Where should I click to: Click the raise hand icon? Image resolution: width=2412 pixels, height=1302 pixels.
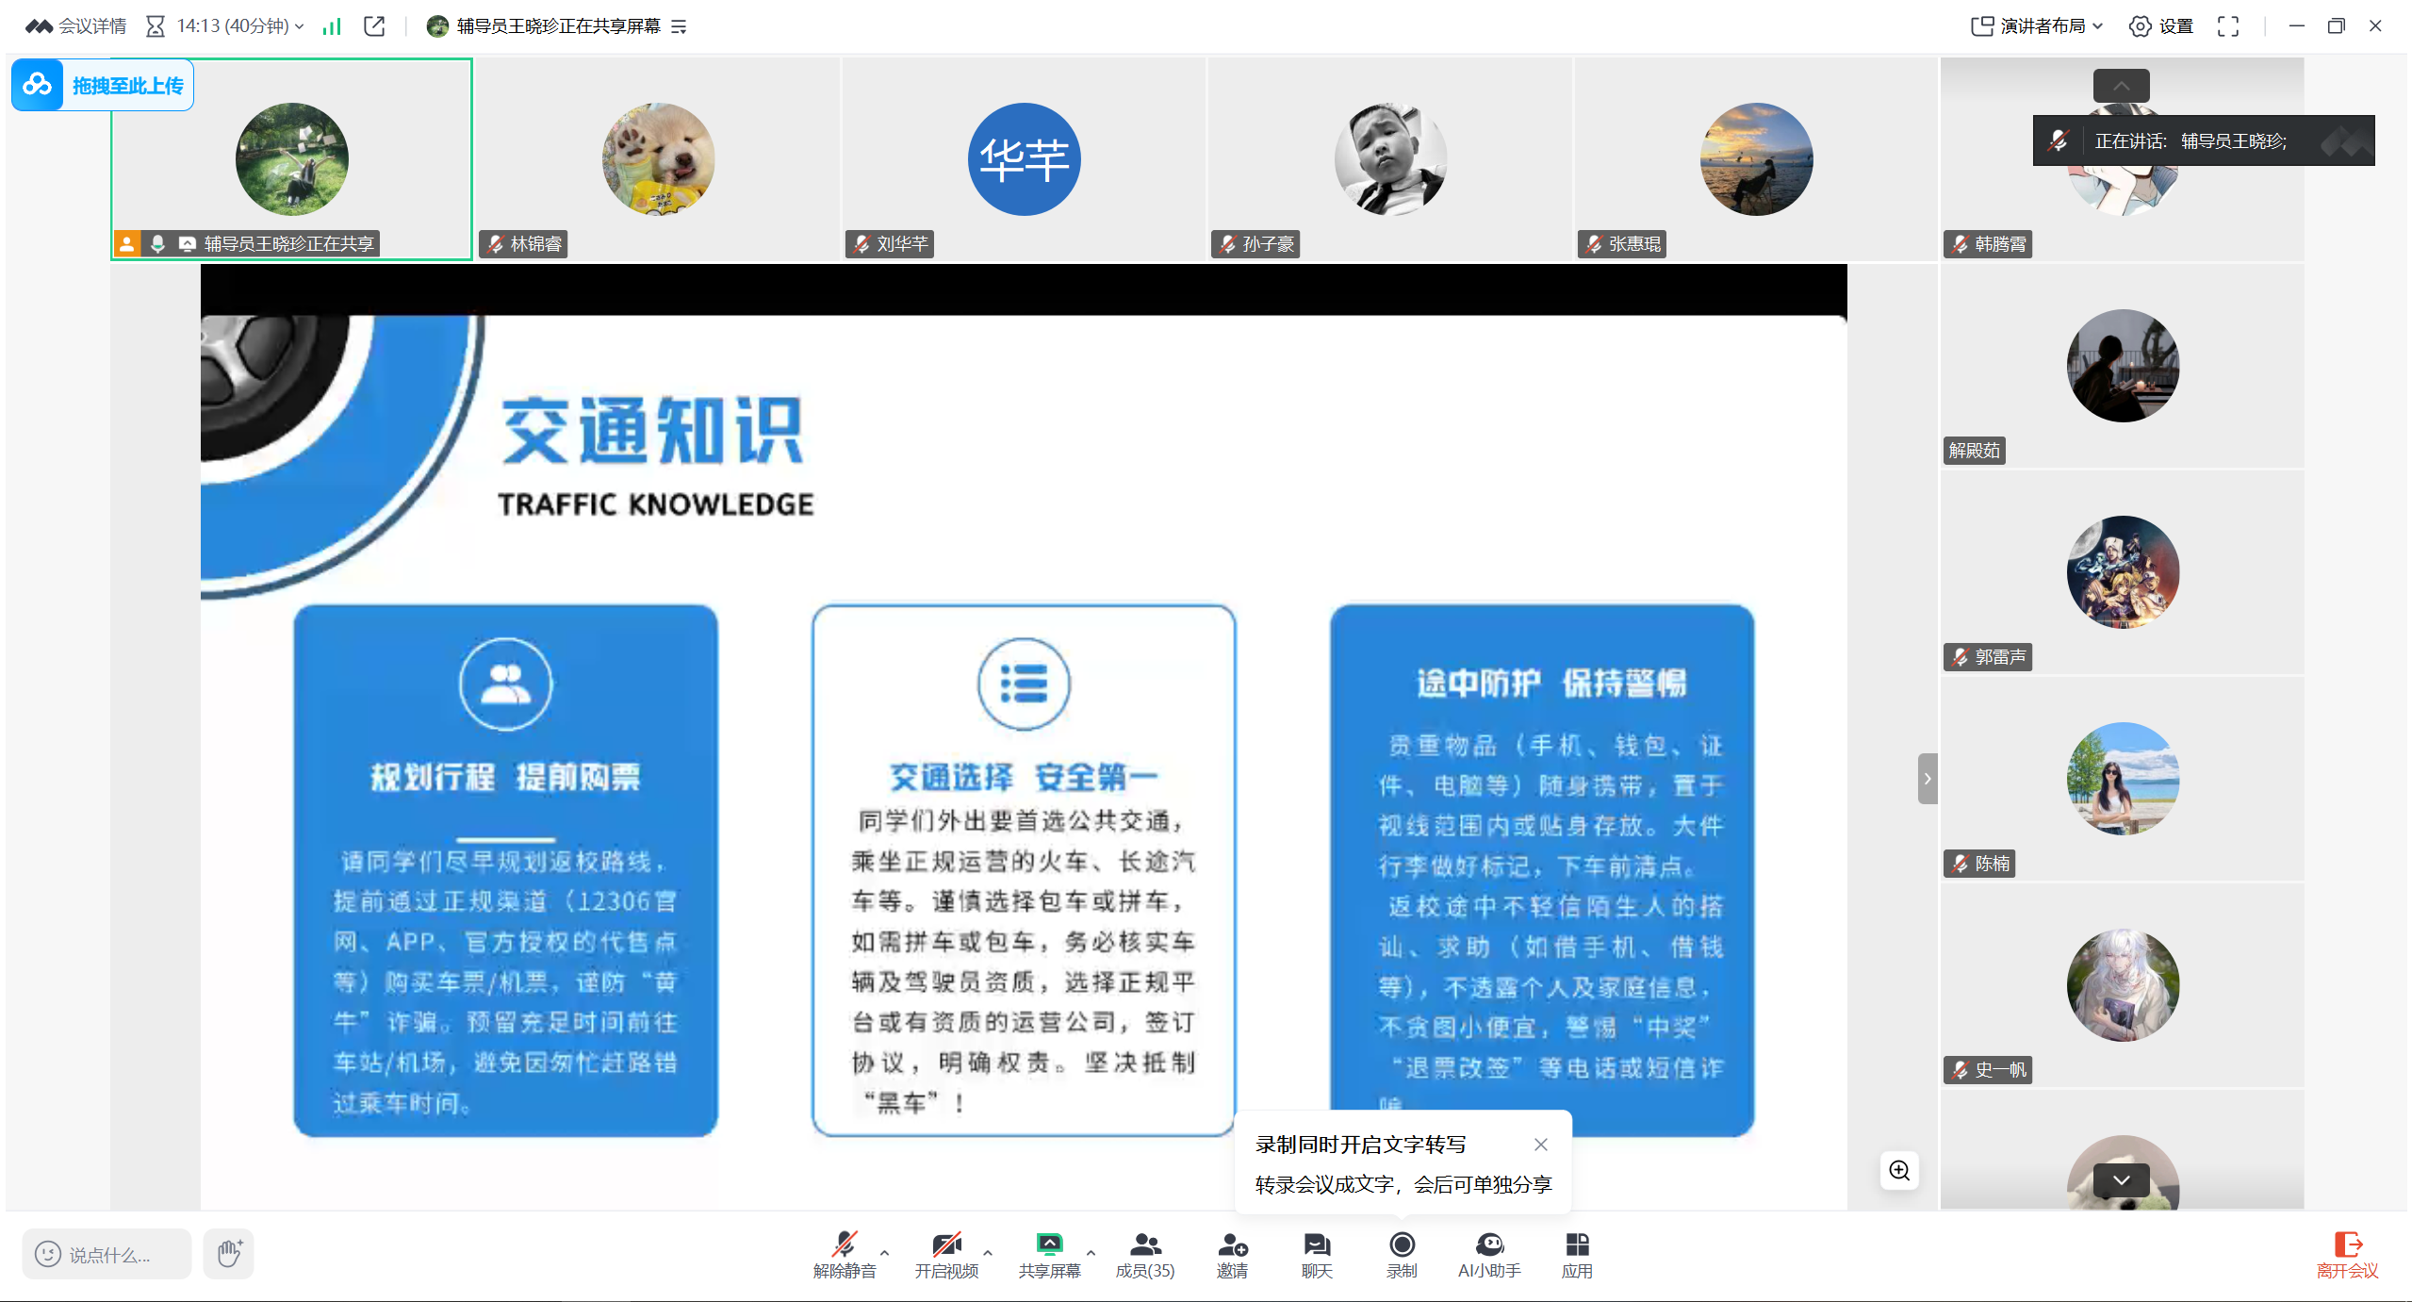click(x=229, y=1253)
